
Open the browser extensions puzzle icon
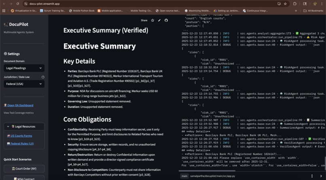[x=294, y=4]
